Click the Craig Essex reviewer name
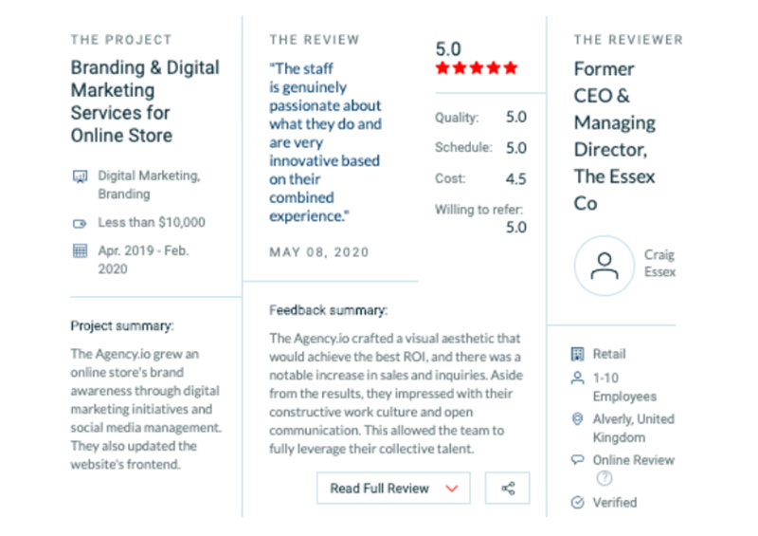The image size is (758, 536). click(x=659, y=264)
